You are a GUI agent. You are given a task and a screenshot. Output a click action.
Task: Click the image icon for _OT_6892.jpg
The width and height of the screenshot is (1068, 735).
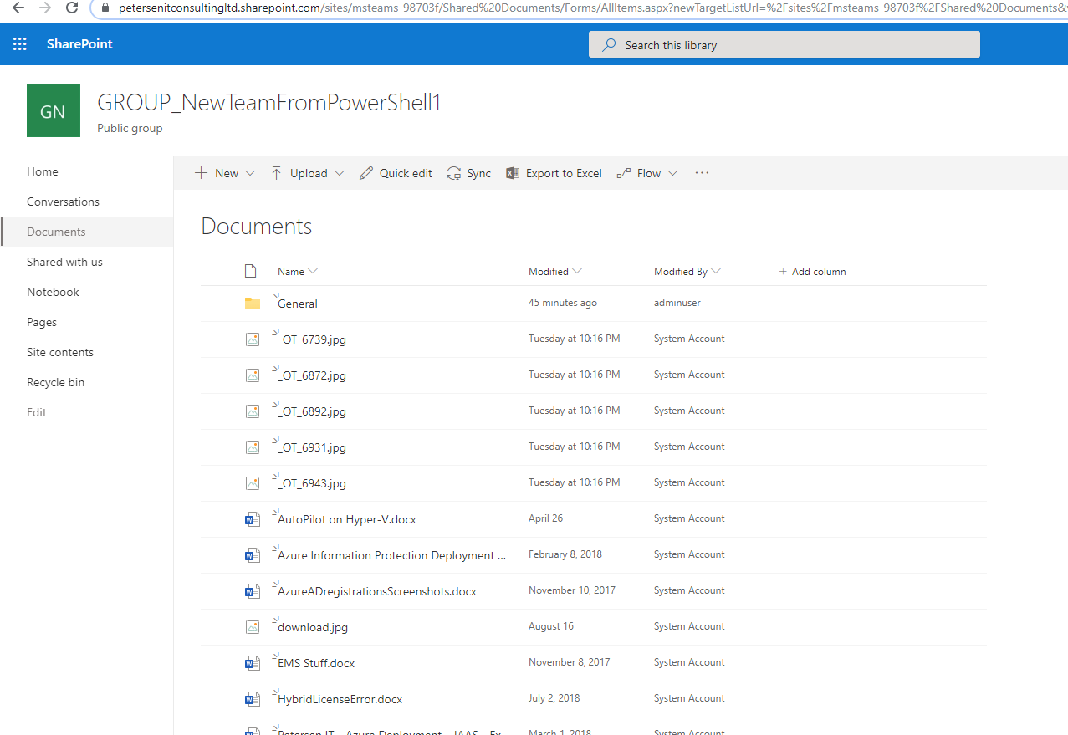point(253,411)
